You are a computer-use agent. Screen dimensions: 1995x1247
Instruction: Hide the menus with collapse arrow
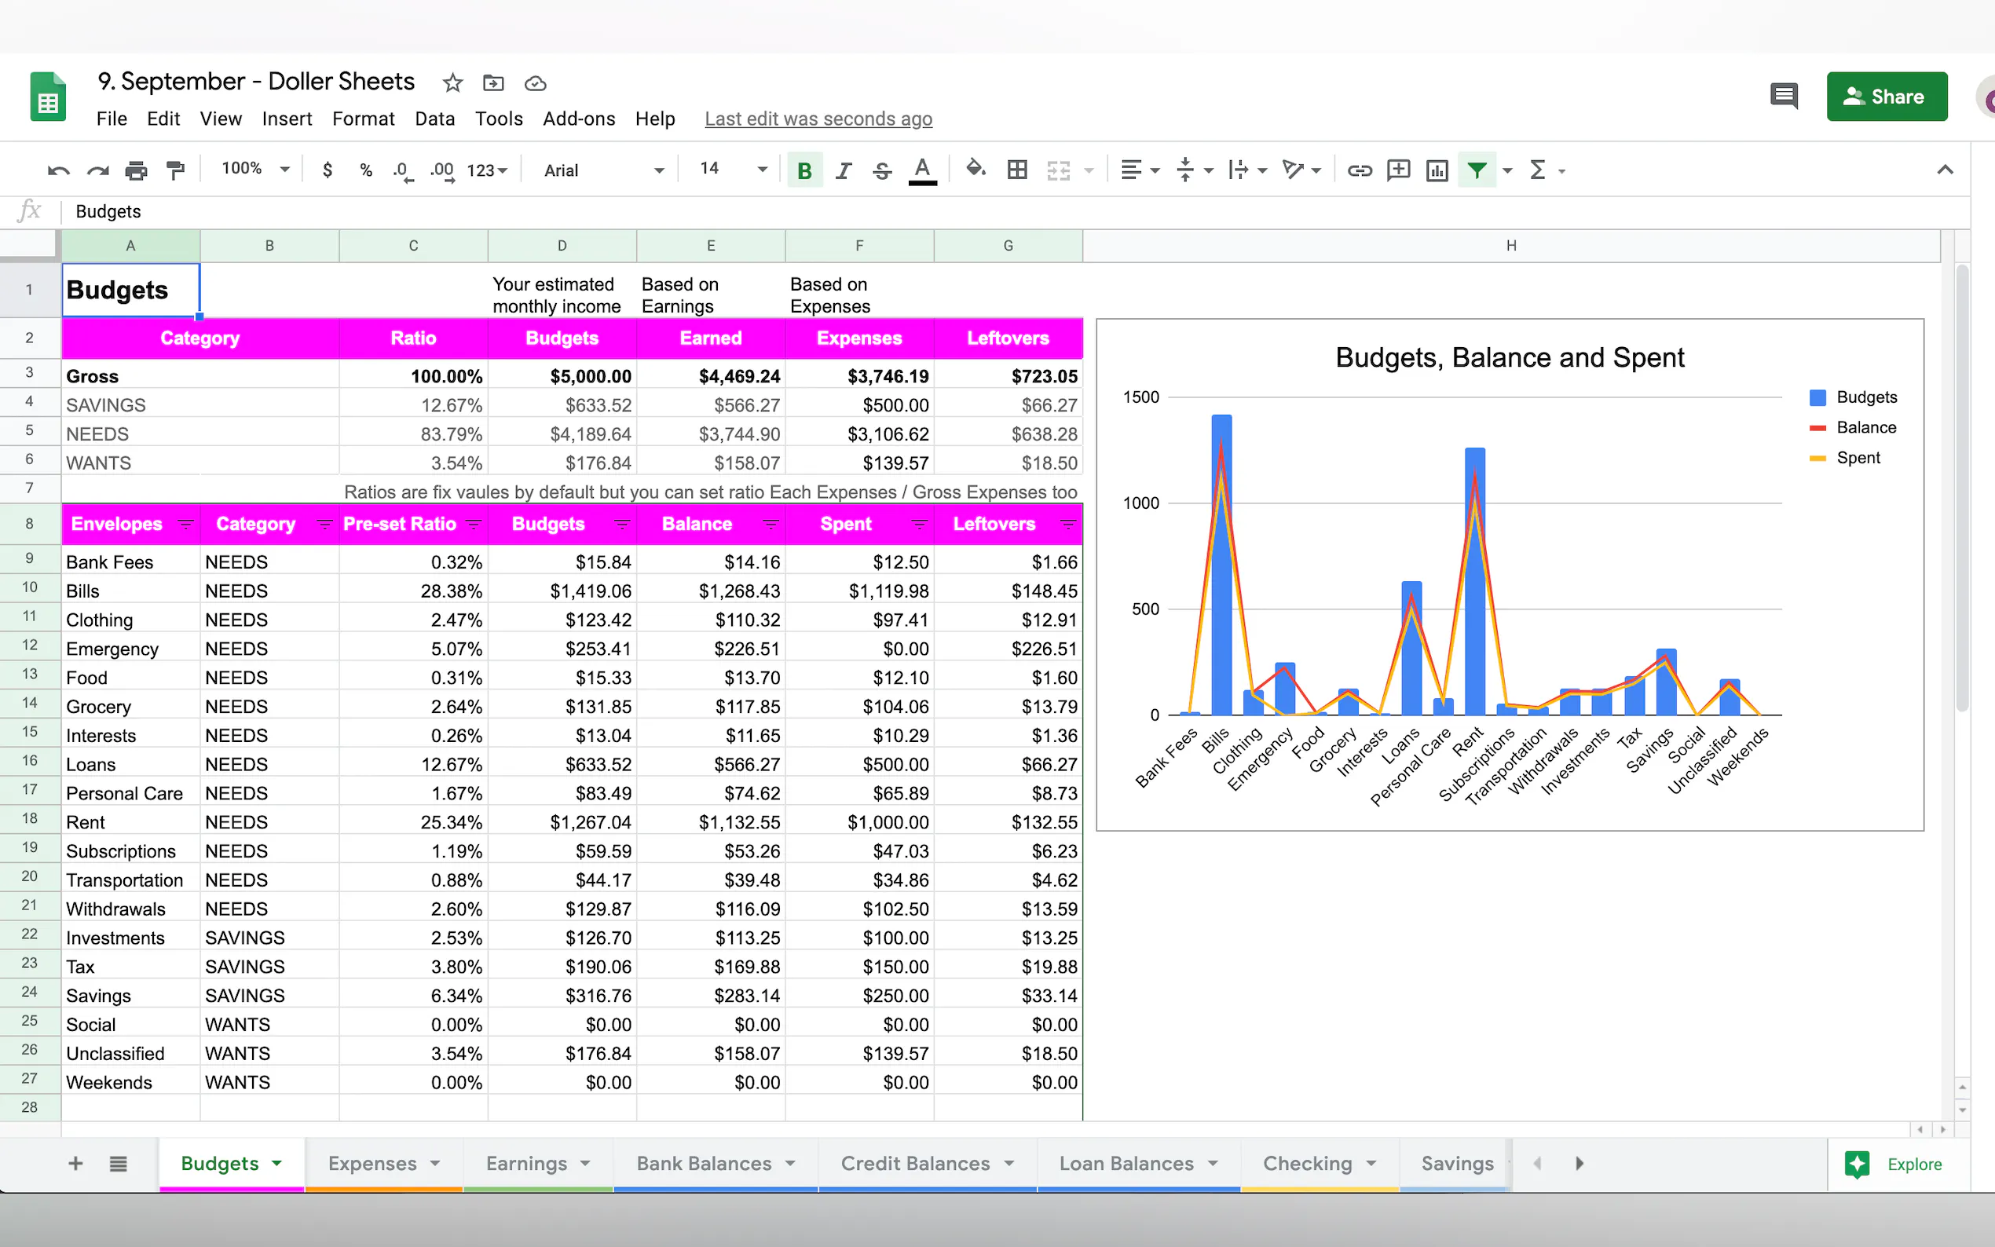click(x=1945, y=170)
